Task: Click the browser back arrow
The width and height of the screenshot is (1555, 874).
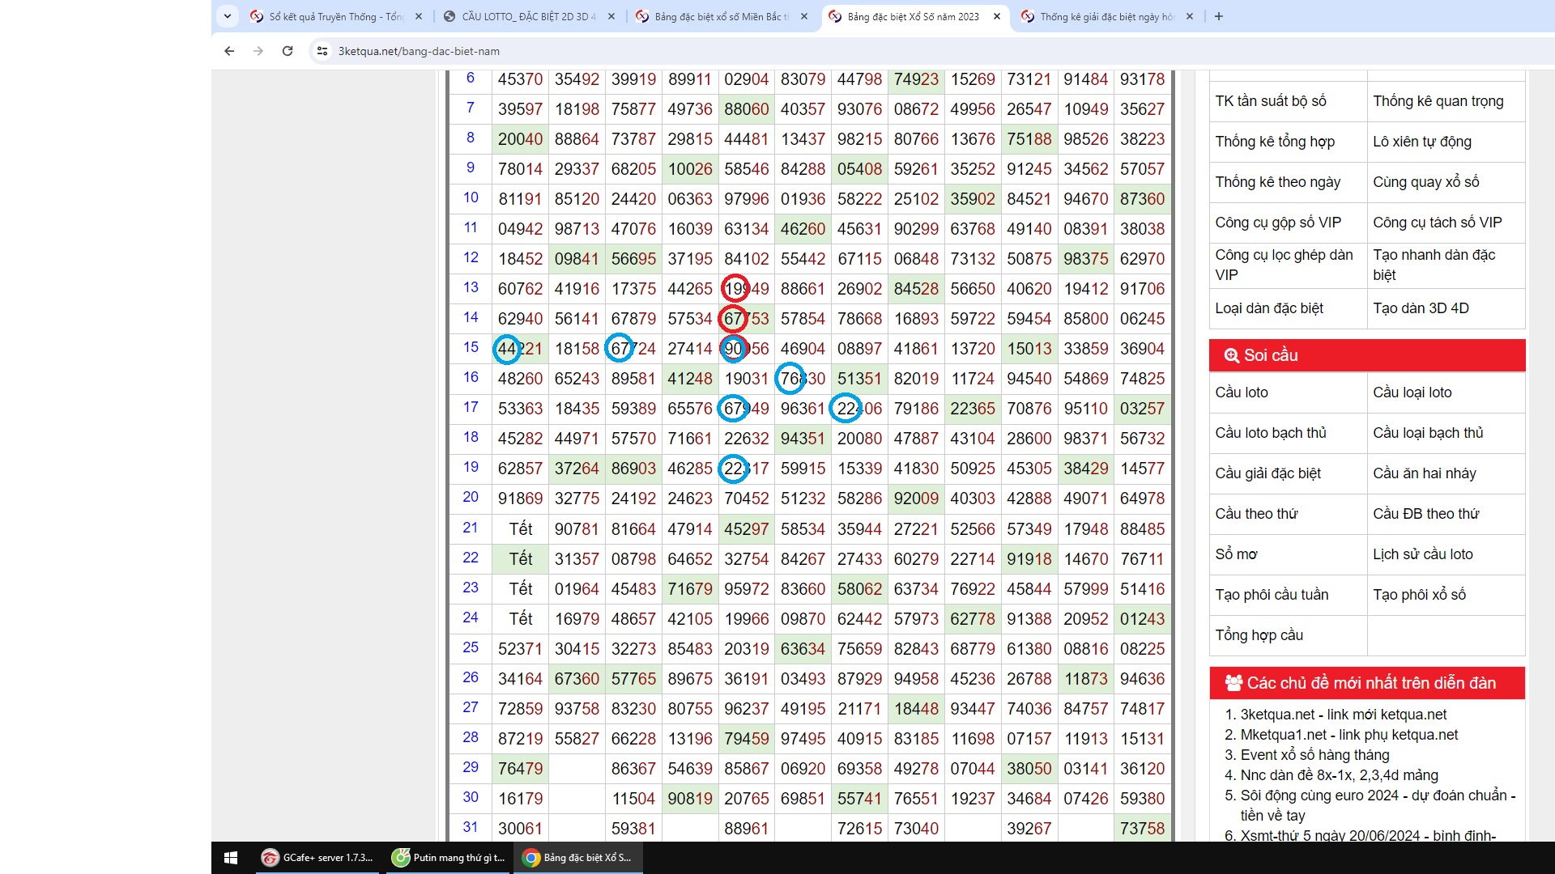Action: pyautogui.click(x=229, y=51)
